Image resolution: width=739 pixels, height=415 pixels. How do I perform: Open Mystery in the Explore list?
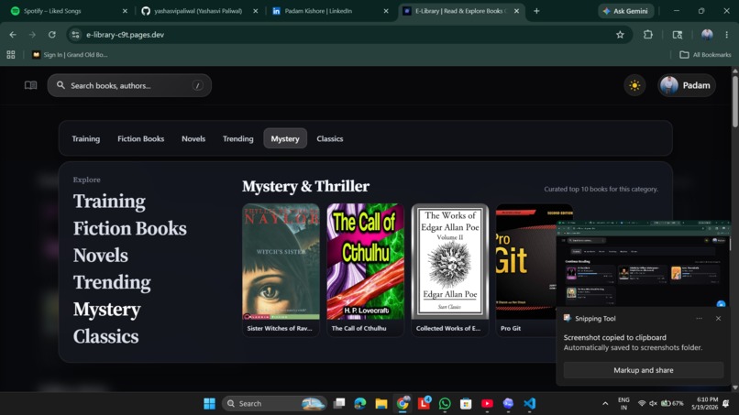(106, 310)
